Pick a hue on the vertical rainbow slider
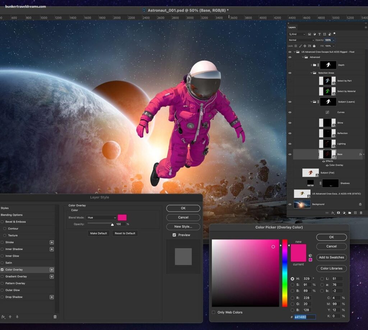368x330 pixels. click(x=284, y=270)
